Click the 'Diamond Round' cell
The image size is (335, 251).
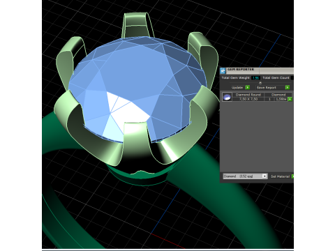point(248,95)
